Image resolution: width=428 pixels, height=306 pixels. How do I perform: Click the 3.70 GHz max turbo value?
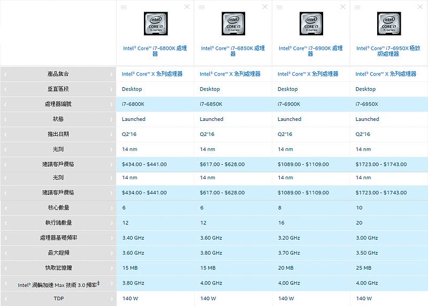(289, 253)
